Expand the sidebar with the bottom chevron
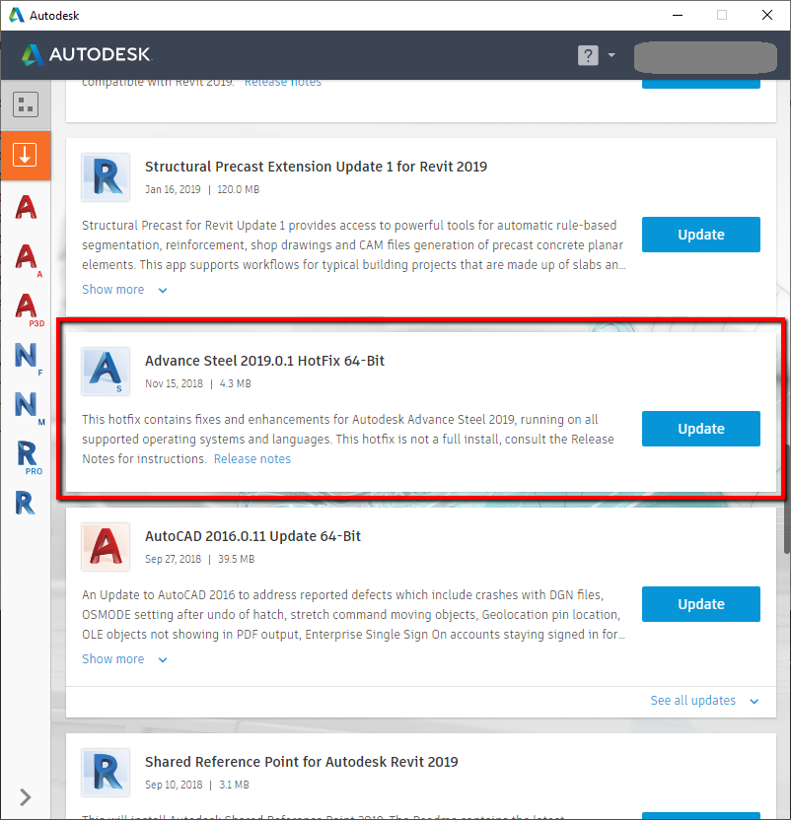Image resolution: width=791 pixels, height=820 pixels. pyautogui.click(x=25, y=797)
